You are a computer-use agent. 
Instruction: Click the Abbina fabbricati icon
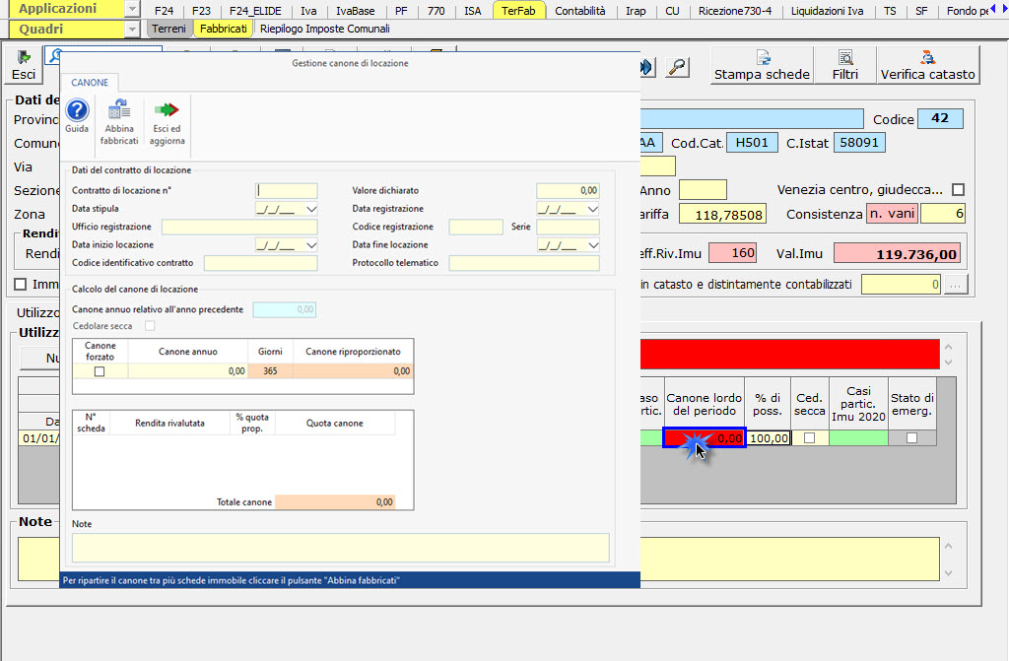click(119, 111)
